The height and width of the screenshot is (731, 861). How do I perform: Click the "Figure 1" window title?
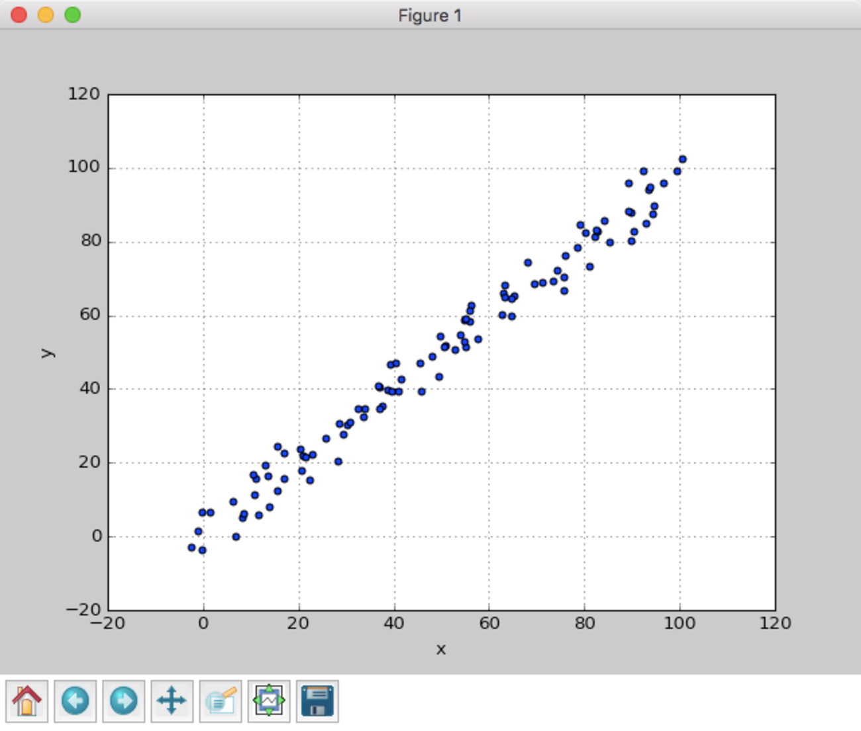click(430, 15)
